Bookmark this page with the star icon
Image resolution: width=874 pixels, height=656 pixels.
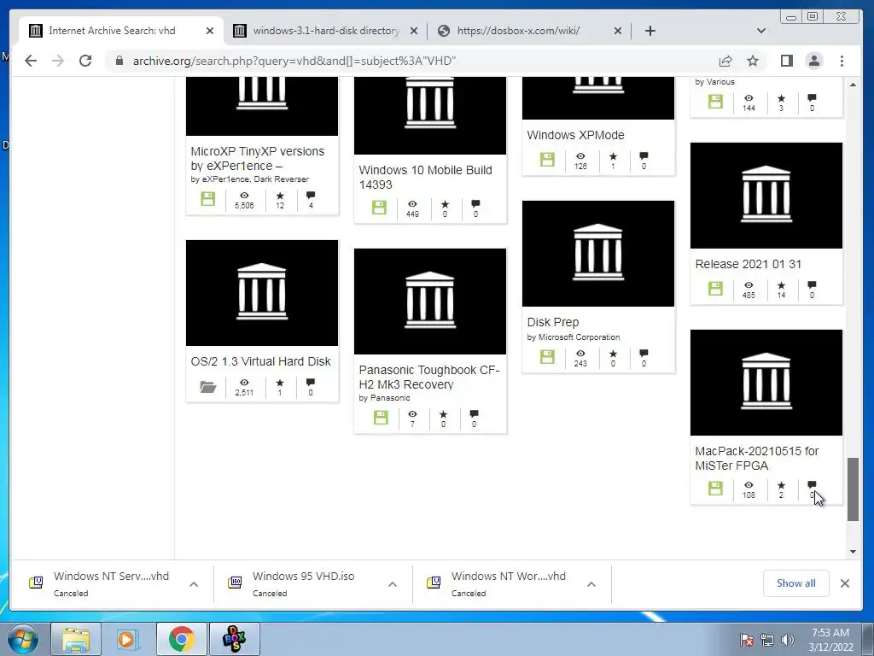pos(753,61)
